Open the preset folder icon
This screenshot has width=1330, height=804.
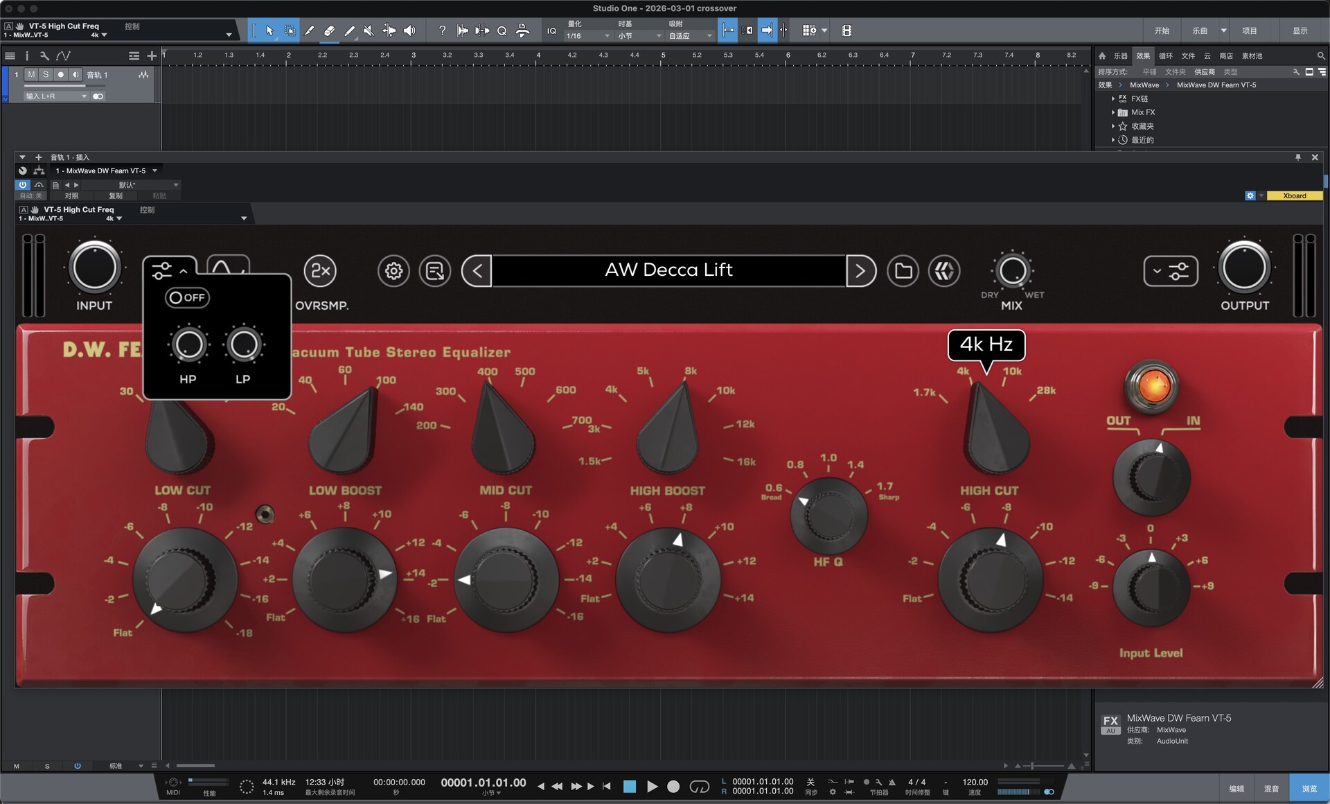coord(903,271)
